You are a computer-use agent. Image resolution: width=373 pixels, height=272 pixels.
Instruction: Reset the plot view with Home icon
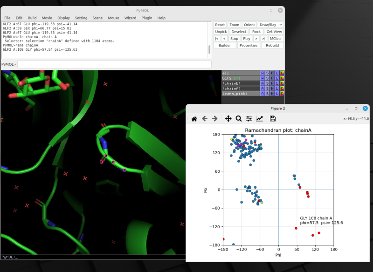[x=194, y=119]
